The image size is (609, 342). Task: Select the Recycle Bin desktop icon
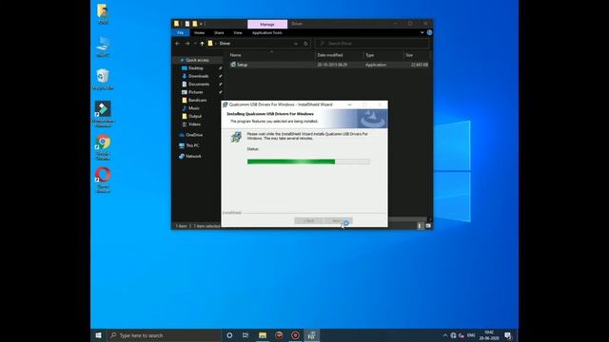pos(103,79)
